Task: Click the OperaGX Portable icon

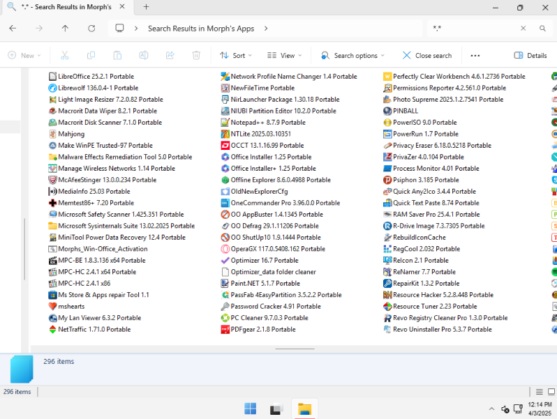Action: coord(225,249)
